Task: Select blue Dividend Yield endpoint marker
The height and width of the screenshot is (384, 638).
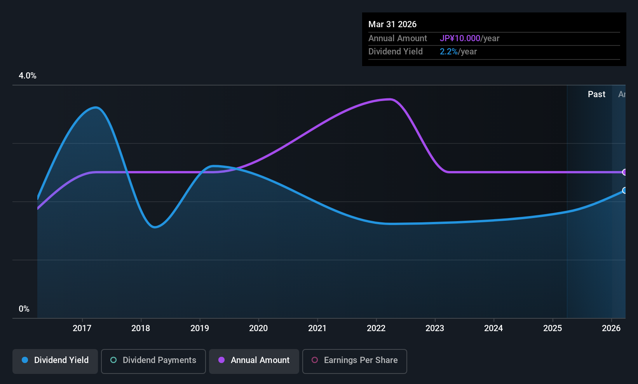Action: click(625, 190)
